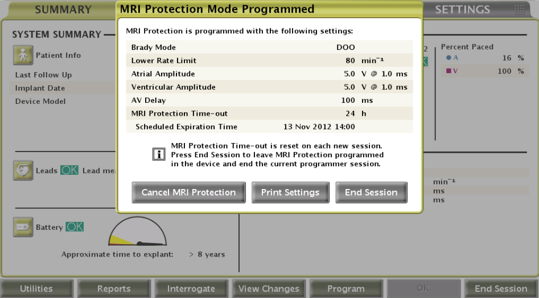Select the Scheduled Expiration Time row
The width and height of the screenshot is (539, 298).
click(269, 127)
